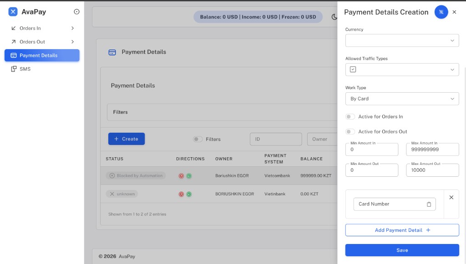Click the Blocked by Automation status badge
Viewport: 466px width, 264px height.
pyautogui.click(x=136, y=176)
